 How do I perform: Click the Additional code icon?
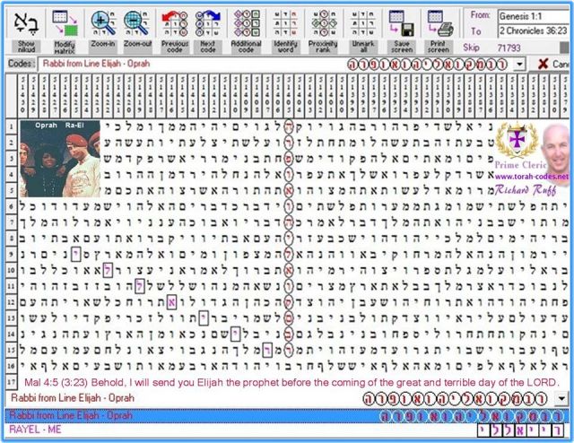pos(246,23)
